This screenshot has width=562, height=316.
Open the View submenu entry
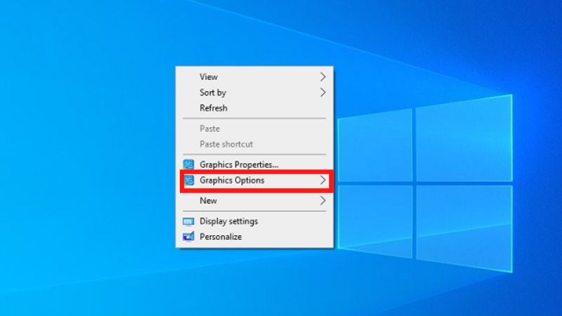click(x=254, y=77)
